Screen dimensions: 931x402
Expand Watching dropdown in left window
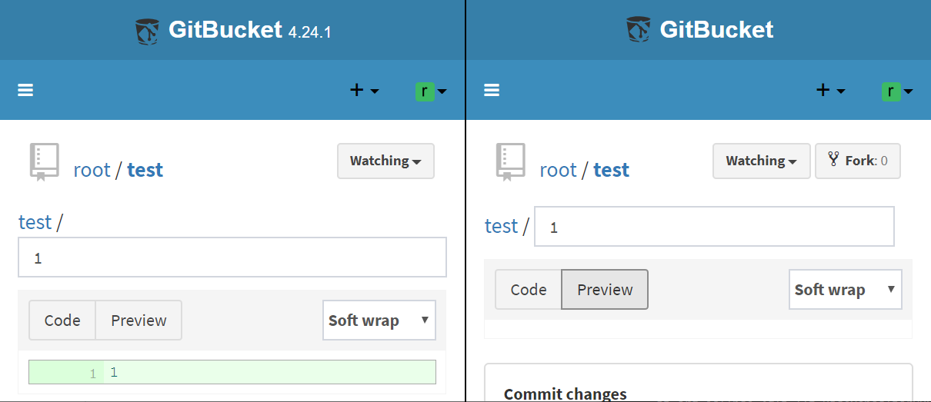(385, 161)
